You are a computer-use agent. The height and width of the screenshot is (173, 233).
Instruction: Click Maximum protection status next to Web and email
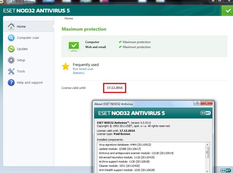(x=137, y=47)
